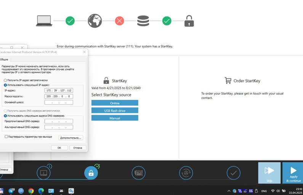Click green checkmark between database and padlock
The height and width of the screenshot is (195, 303).
point(167,21)
